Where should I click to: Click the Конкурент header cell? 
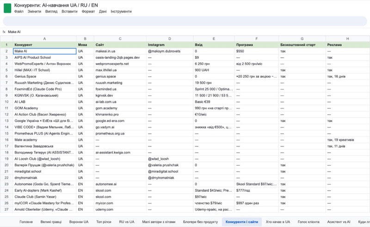click(x=44, y=45)
